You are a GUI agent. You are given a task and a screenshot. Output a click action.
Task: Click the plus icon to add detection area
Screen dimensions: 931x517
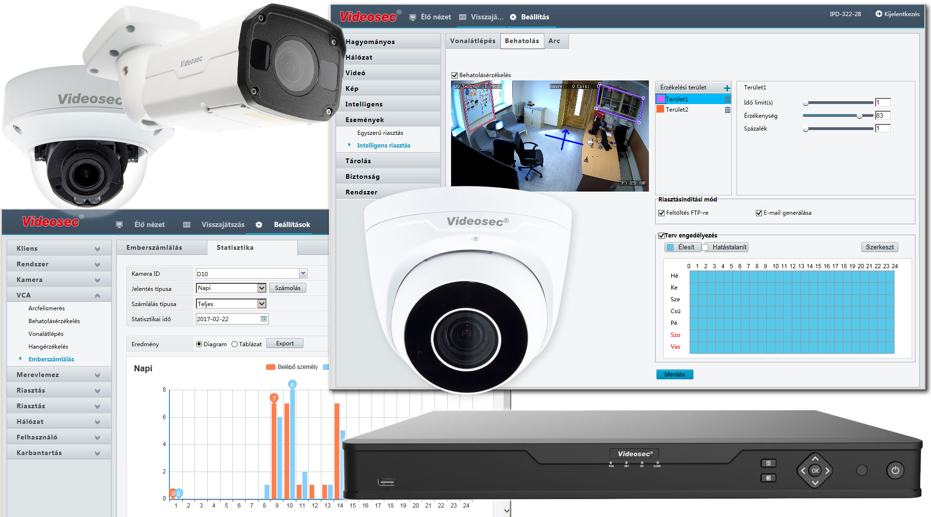coord(727,88)
